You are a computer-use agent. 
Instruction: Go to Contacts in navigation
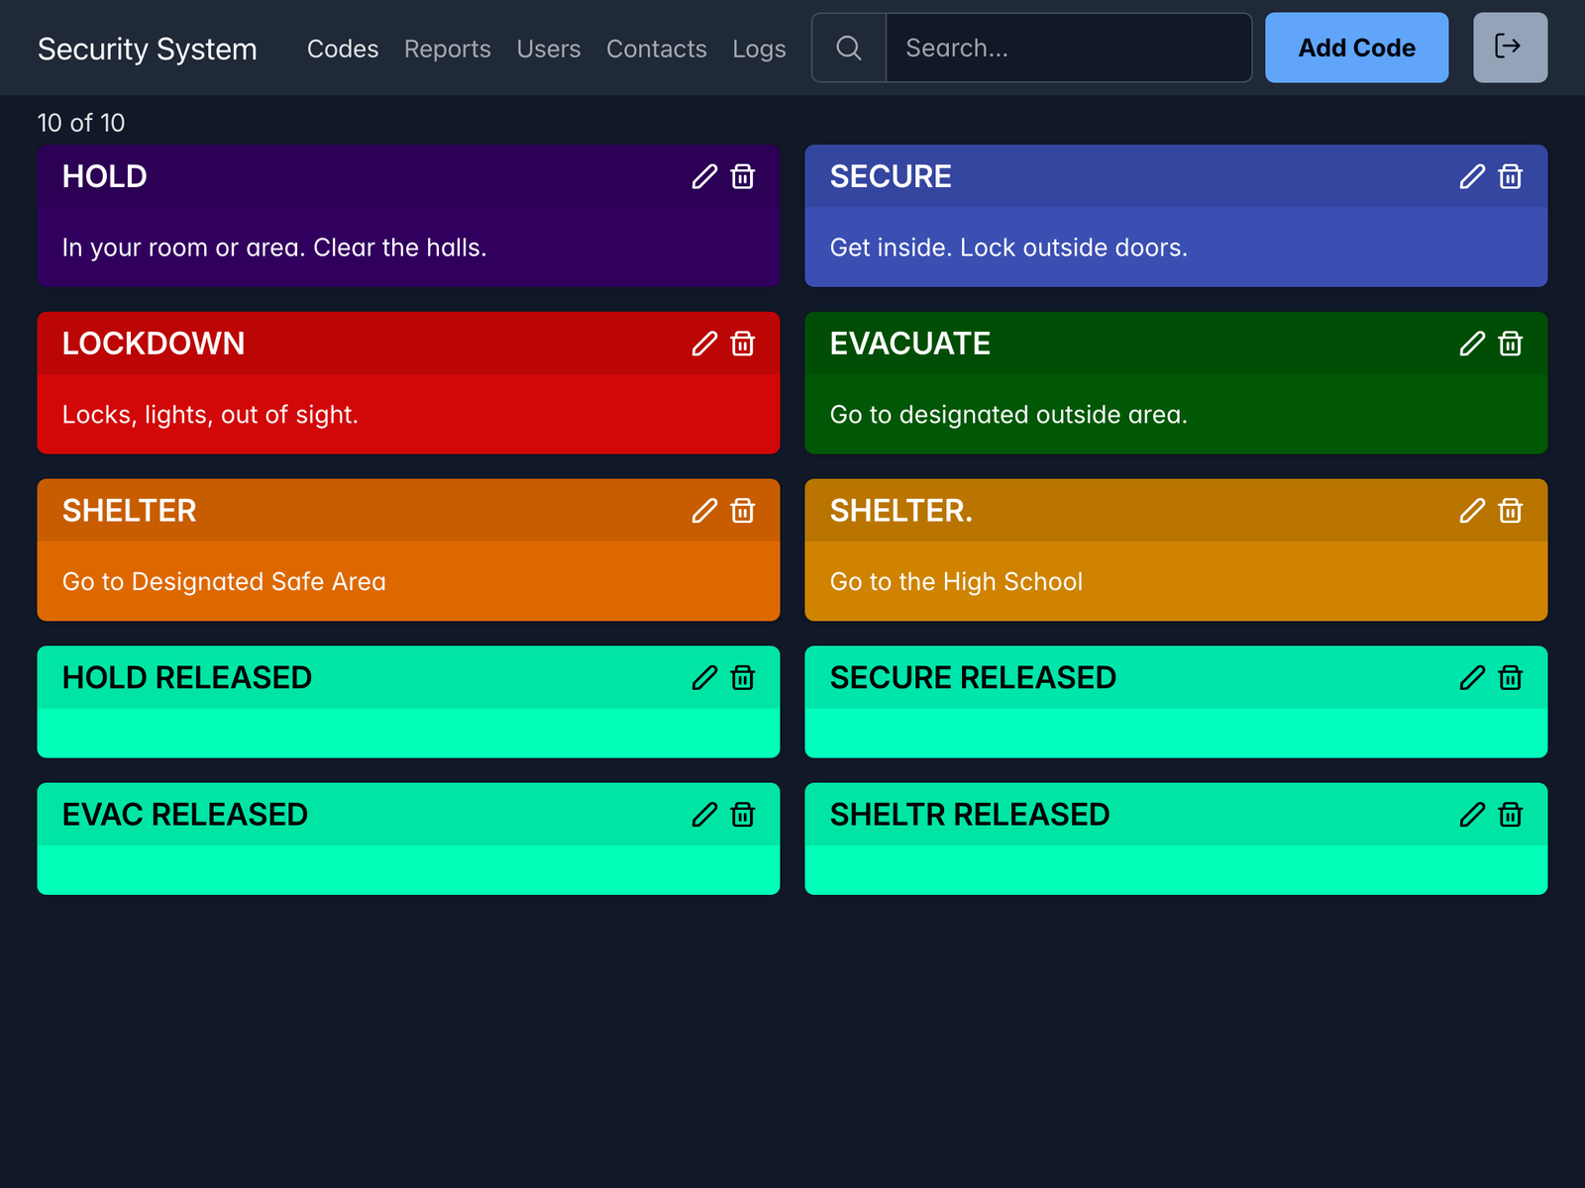(x=656, y=49)
